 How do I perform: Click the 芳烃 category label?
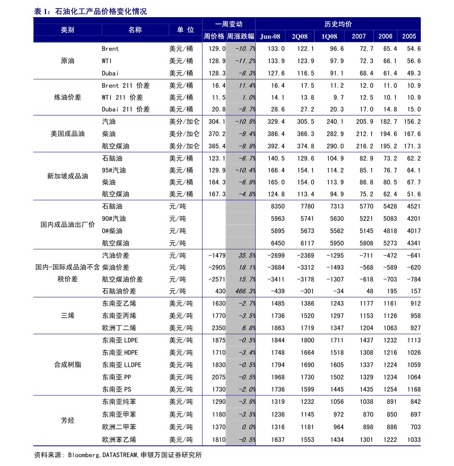pos(67,420)
